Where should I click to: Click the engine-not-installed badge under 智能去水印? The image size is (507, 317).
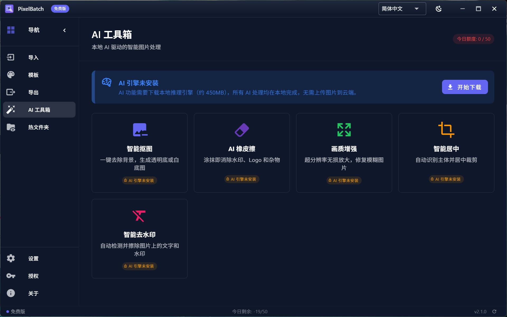(x=139, y=266)
